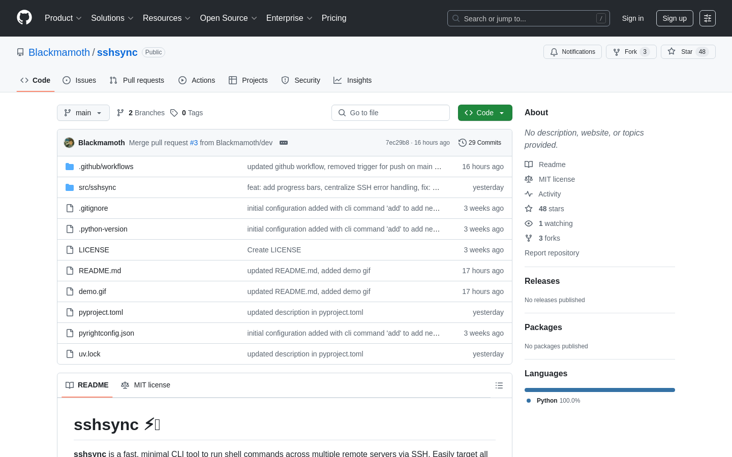
Task: Open the GitHub logo homepage
Action: (24, 18)
